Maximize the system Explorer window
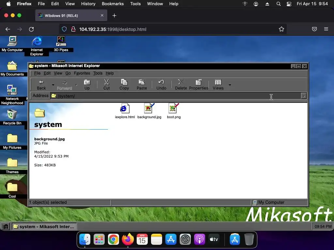The width and height of the screenshot is (334, 250). (x=299, y=66)
